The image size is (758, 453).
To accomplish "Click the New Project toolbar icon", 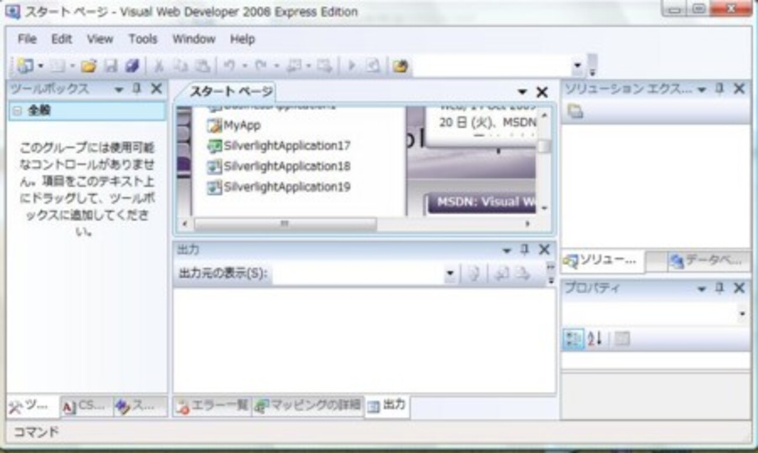I will pyautogui.click(x=24, y=66).
